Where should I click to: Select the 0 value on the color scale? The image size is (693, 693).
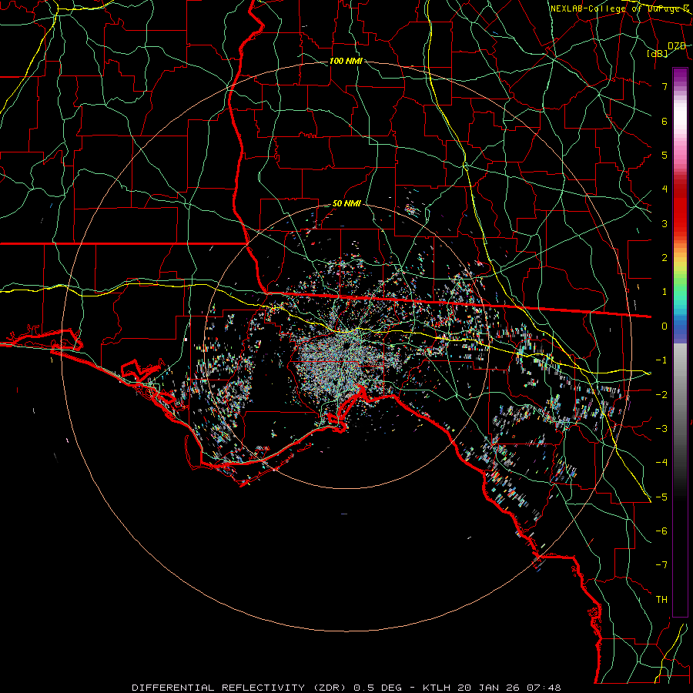665,326
